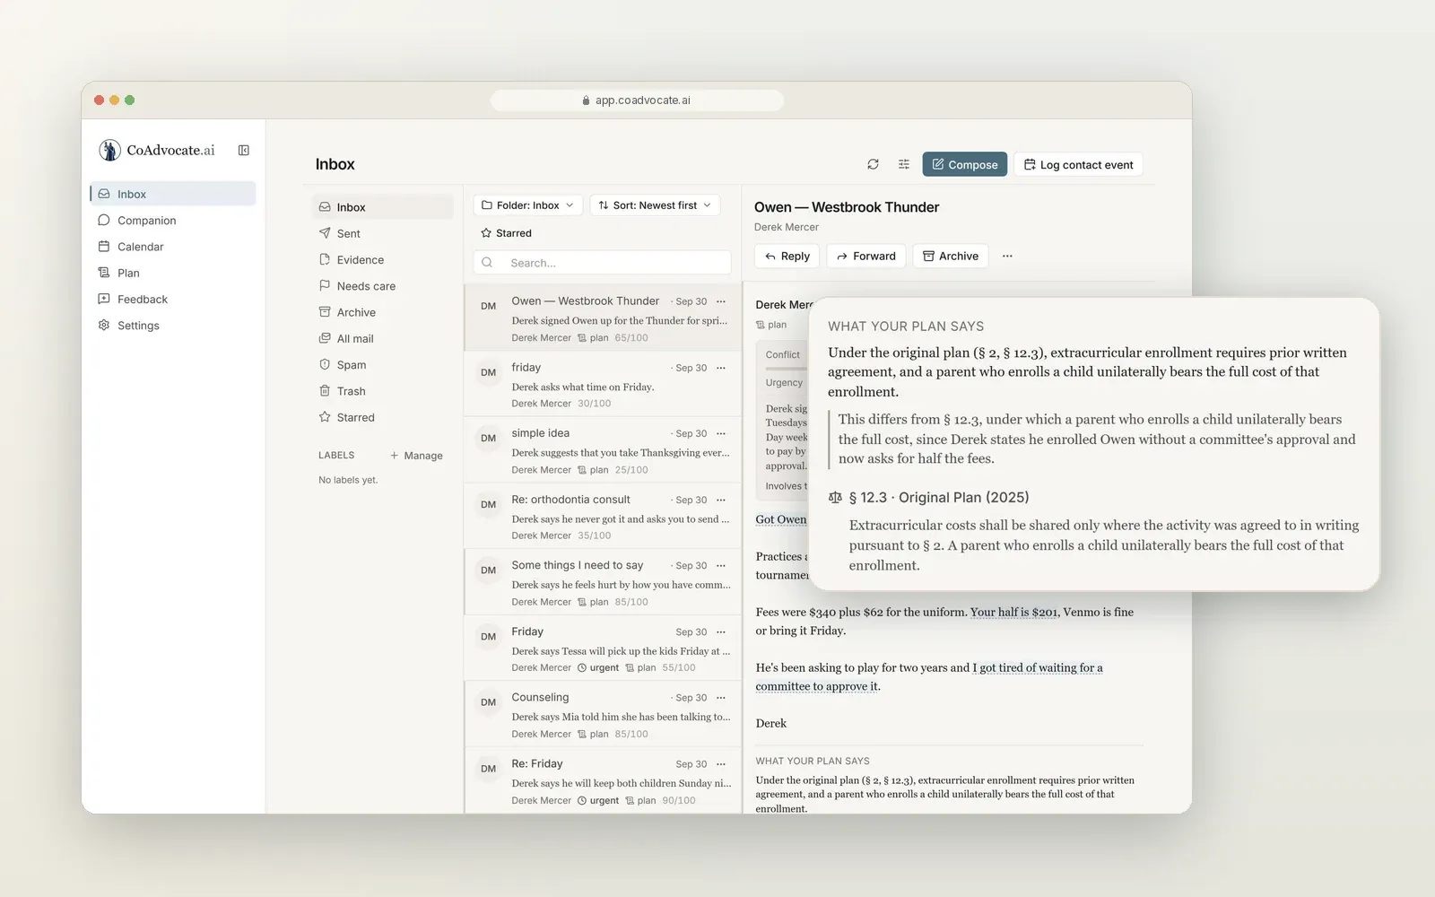Click the browser address bar app.coadvocate.ai
The width and height of the screenshot is (1435, 897).
(x=637, y=100)
